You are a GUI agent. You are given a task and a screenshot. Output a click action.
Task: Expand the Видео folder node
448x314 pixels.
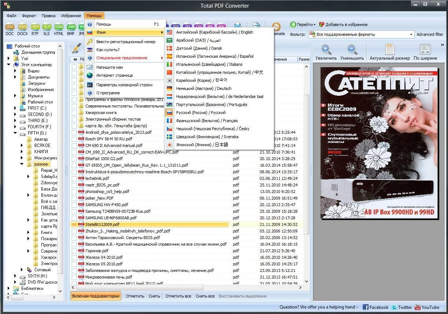tap(15, 71)
